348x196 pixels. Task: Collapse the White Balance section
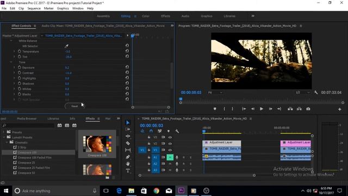[x=11, y=41]
